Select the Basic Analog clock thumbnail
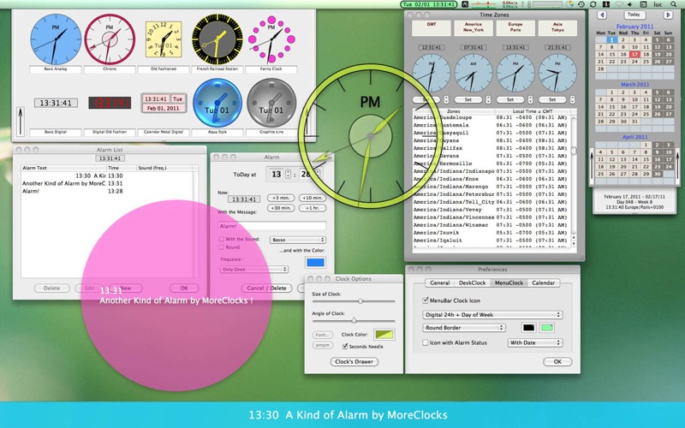This screenshot has width=685, height=428. 56,39
